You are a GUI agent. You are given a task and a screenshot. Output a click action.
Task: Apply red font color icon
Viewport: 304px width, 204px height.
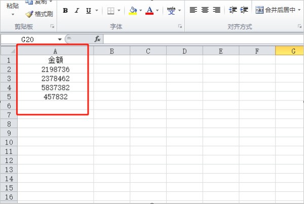(149, 10)
